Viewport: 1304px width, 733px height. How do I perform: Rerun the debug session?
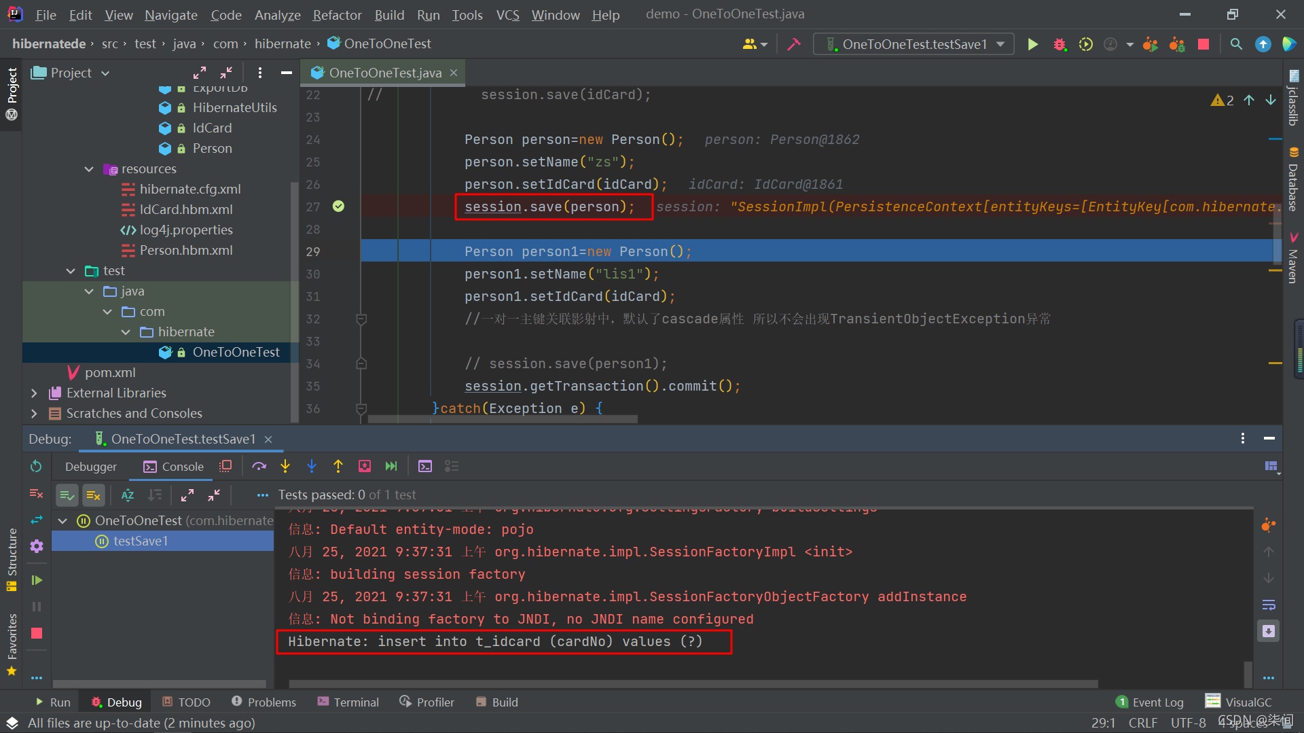pyautogui.click(x=36, y=466)
